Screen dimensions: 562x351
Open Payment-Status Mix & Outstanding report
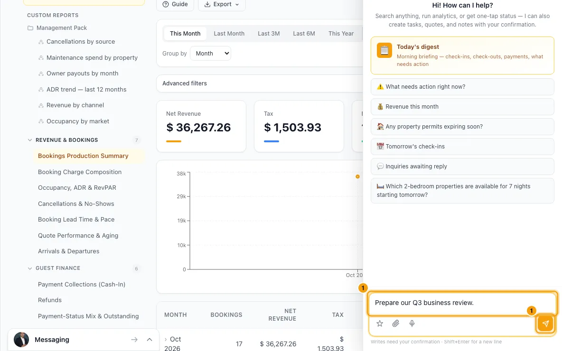[x=88, y=316]
